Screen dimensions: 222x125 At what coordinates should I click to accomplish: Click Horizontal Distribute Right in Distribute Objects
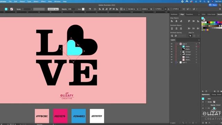[x=198, y=28]
